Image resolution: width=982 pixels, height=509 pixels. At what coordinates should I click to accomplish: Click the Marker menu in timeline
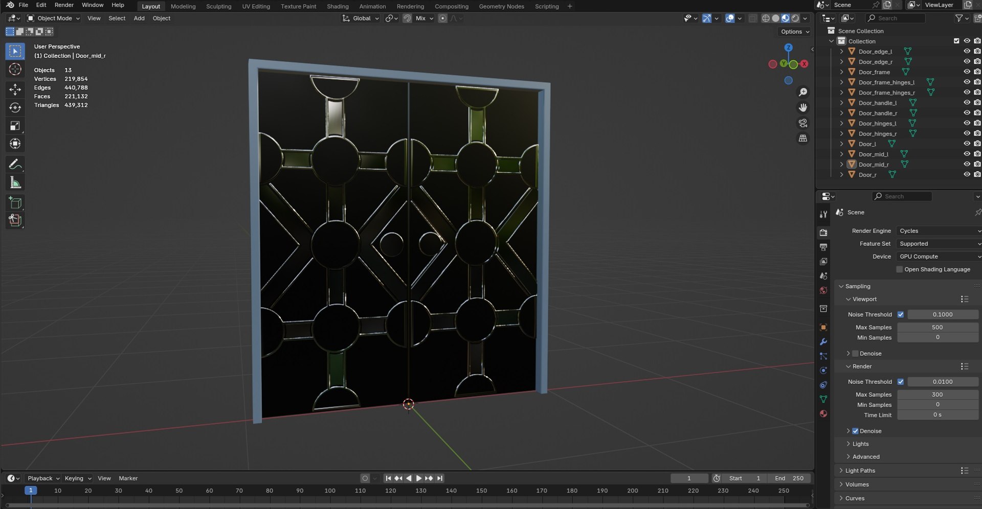click(x=128, y=478)
